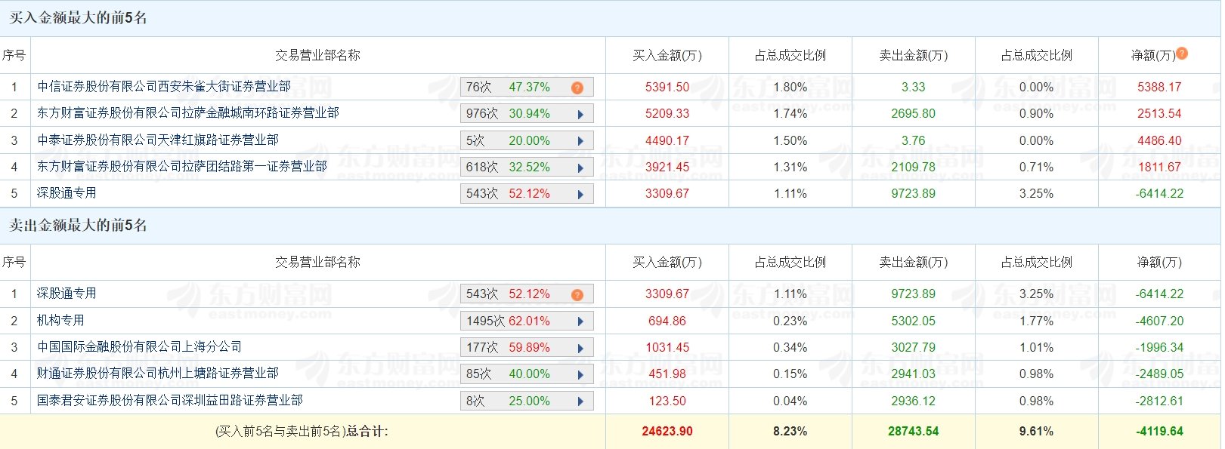The width and height of the screenshot is (1225, 449).
Task: Click the orange help icon beside 净额(万) header
Action: (x=1182, y=54)
